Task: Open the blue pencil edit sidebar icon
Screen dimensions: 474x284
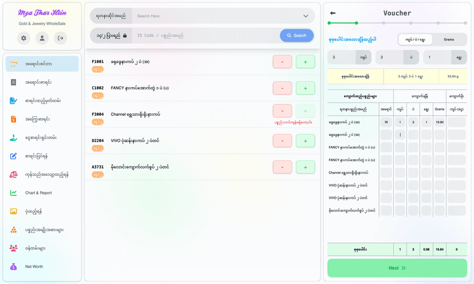Action: pyautogui.click(x=13, y=156)
